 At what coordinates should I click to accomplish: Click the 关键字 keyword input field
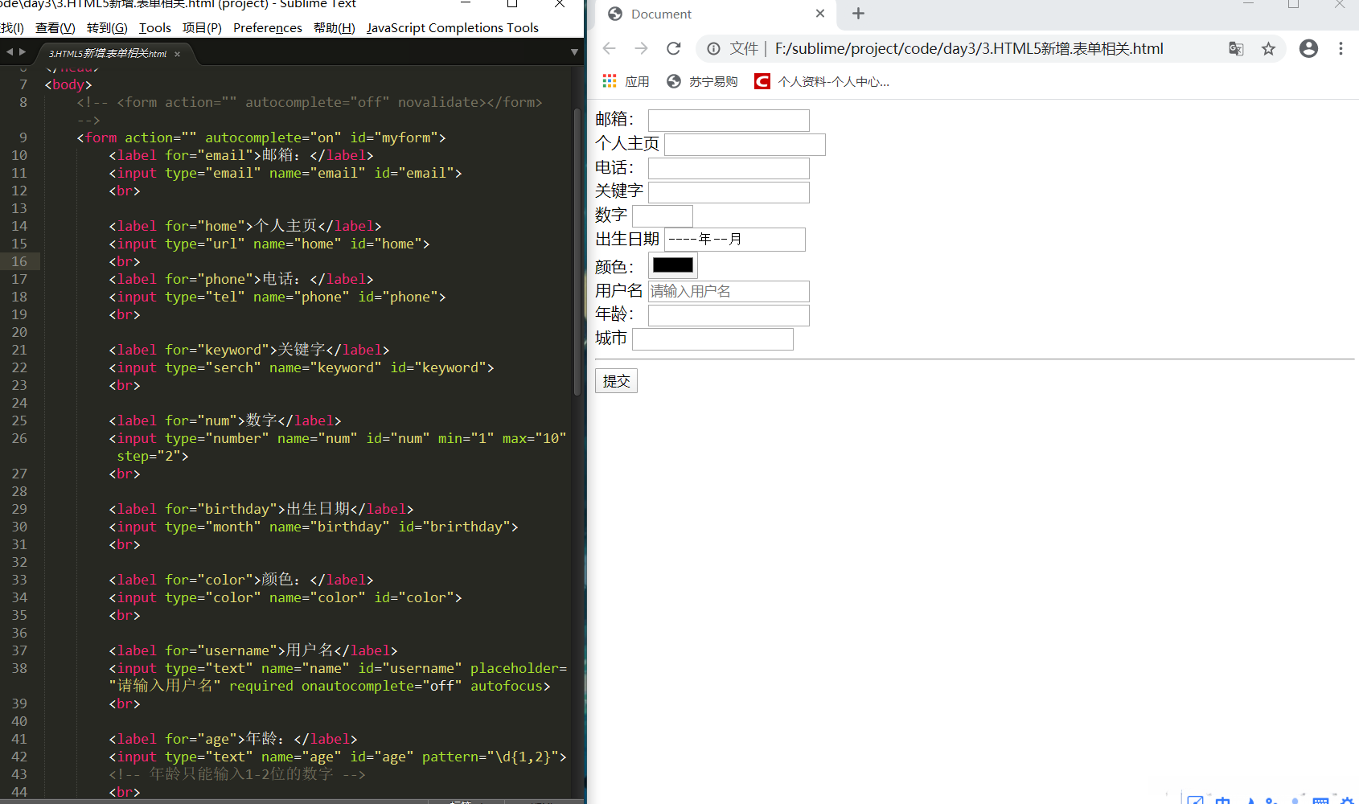pos(729,192)
